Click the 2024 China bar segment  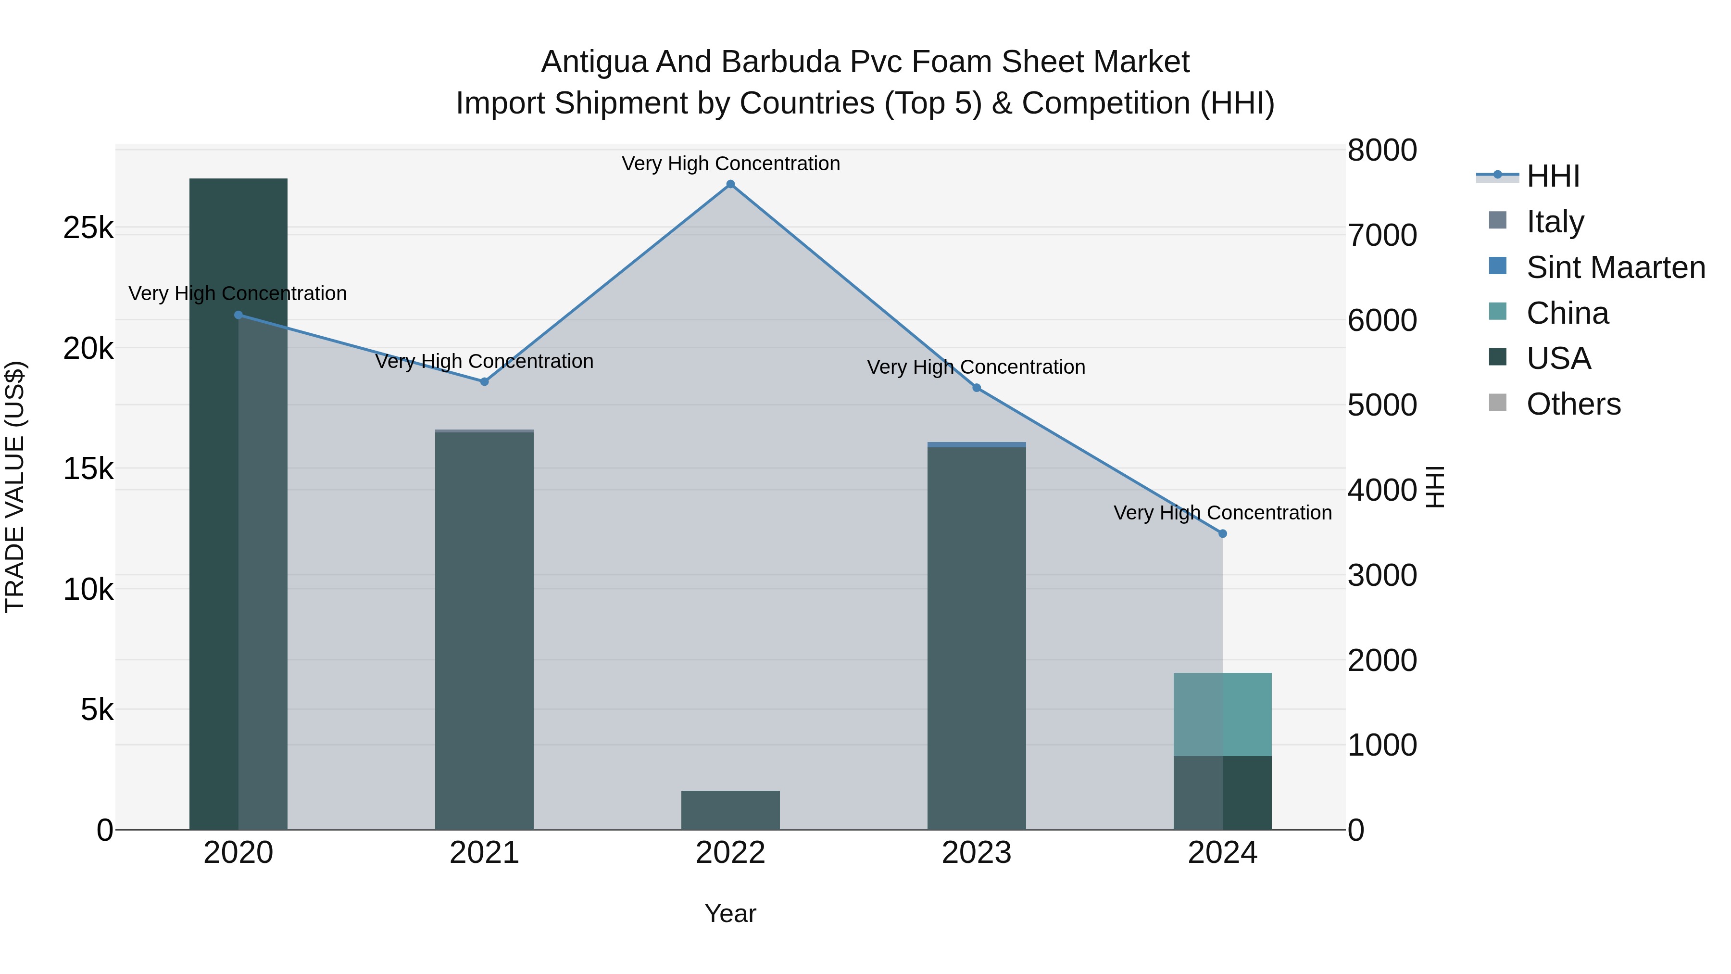(1222, 715)
